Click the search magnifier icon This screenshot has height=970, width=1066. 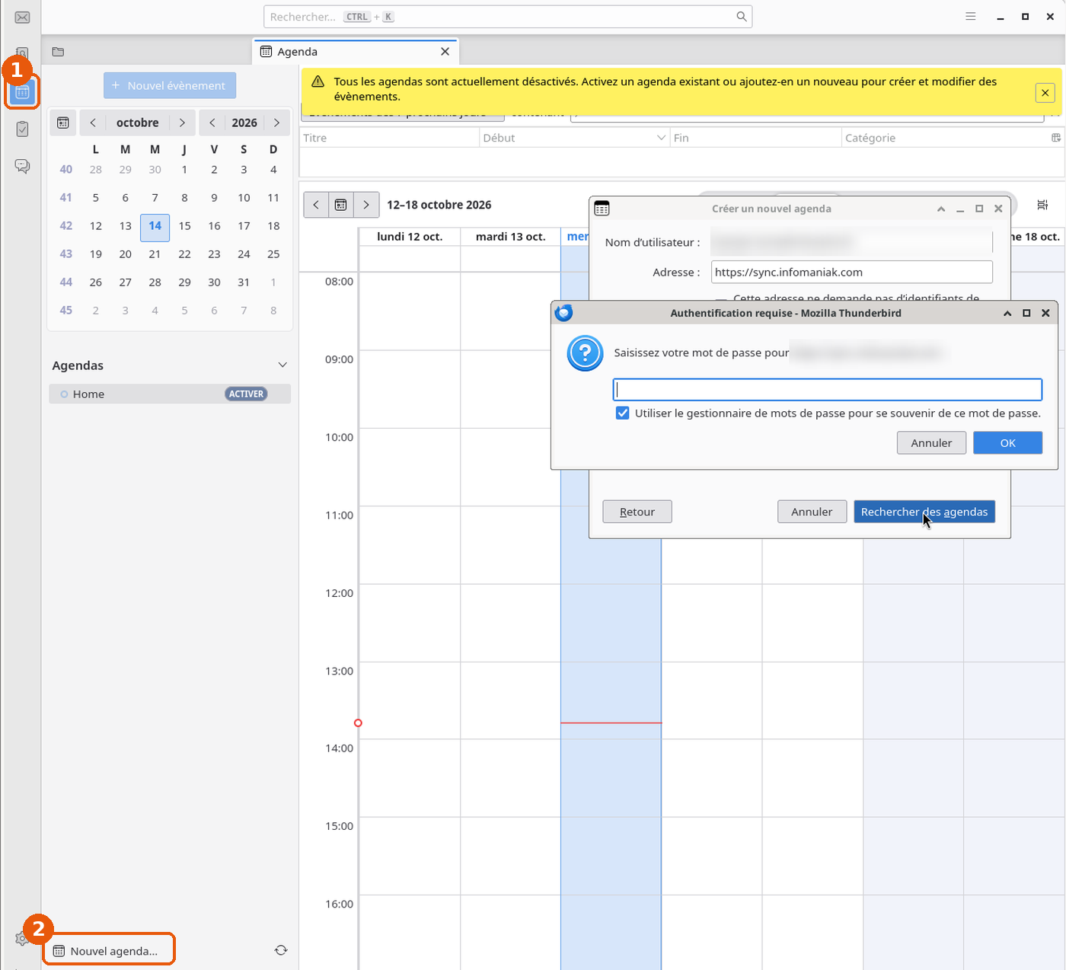[x=742, y=17]
